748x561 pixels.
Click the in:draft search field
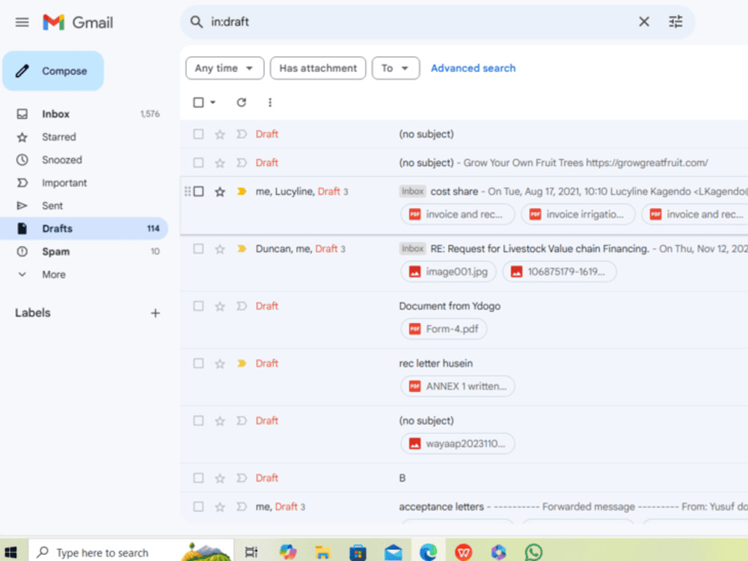[420, 22]
